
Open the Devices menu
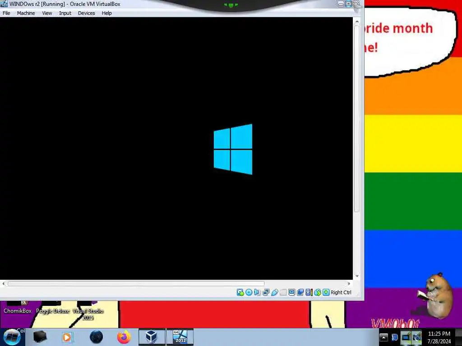[x=86, y=13]
